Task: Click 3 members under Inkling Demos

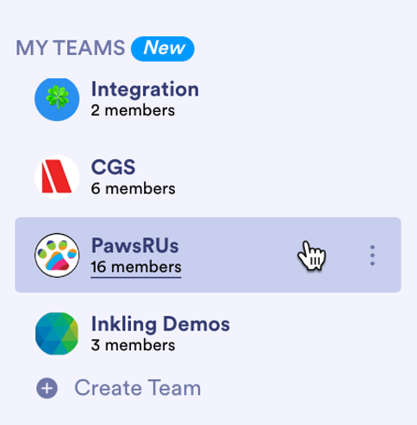Action: (133, 345)
